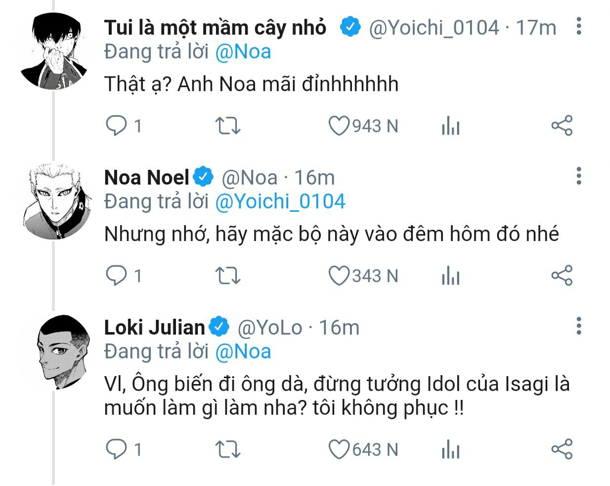
Task: Retweet the "Anh Noa mãi đỉnh" tweet
Action: pyautogui.click(x=228, y=126)
